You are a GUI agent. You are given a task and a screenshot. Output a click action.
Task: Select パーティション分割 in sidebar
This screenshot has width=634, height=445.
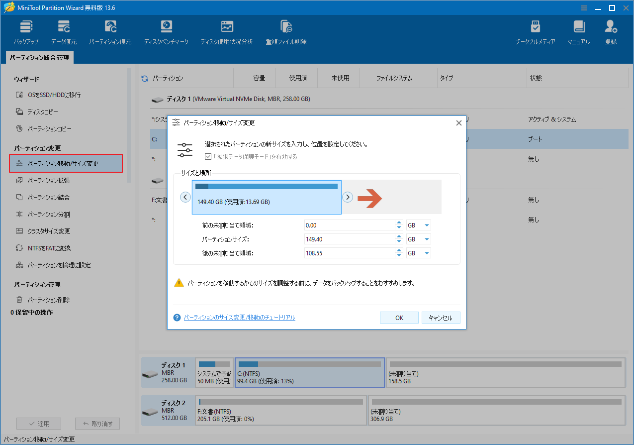click(43, 214)
